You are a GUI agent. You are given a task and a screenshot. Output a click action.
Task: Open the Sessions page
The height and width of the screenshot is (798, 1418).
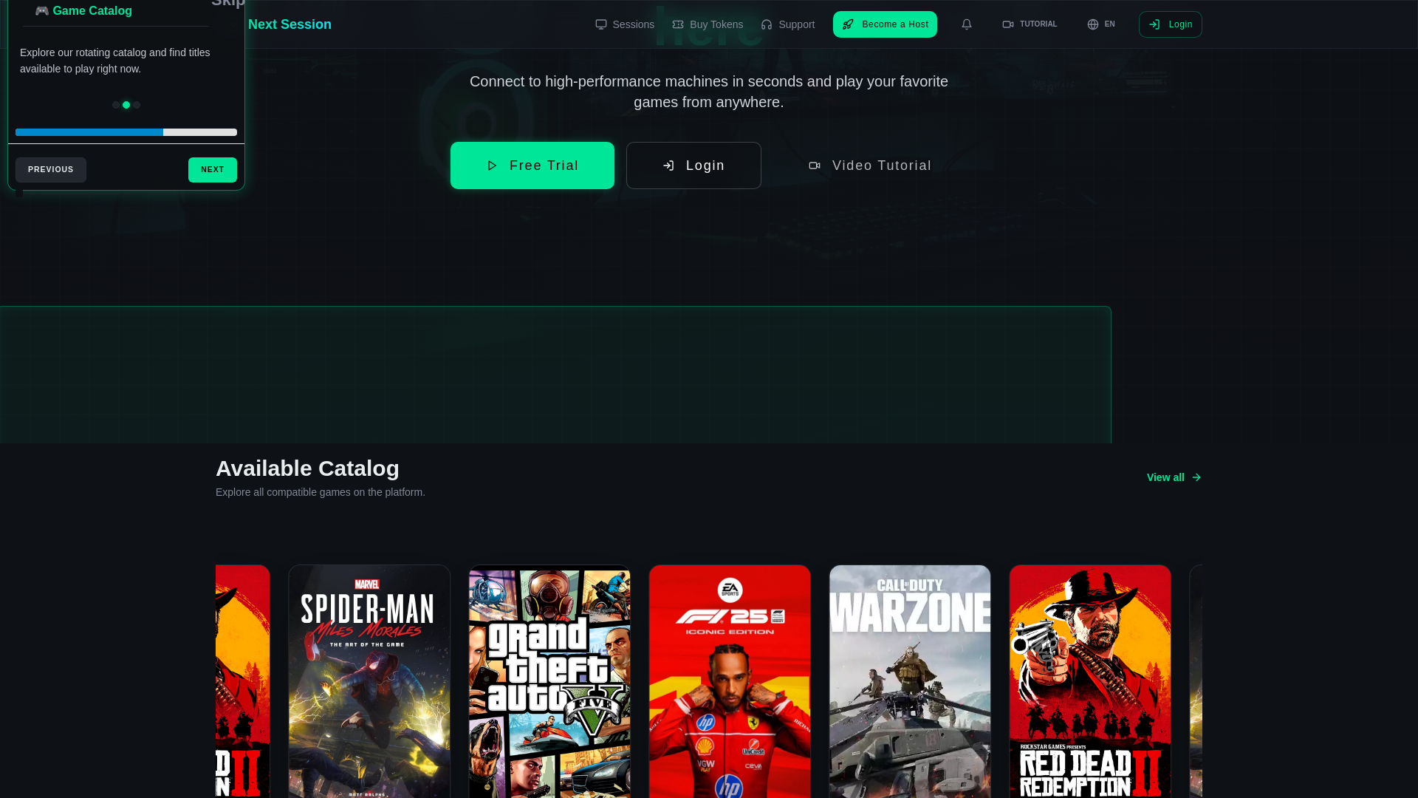tap(625, 24)
